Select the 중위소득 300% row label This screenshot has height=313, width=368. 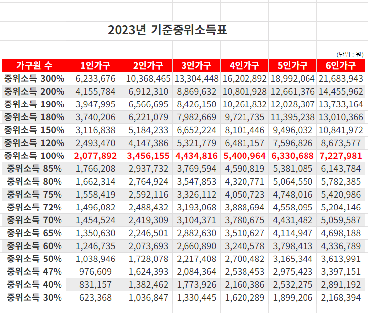point(34,78)
